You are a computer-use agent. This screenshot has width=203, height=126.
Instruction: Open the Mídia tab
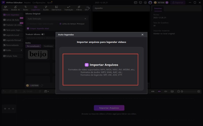click(x=5, y=8)
